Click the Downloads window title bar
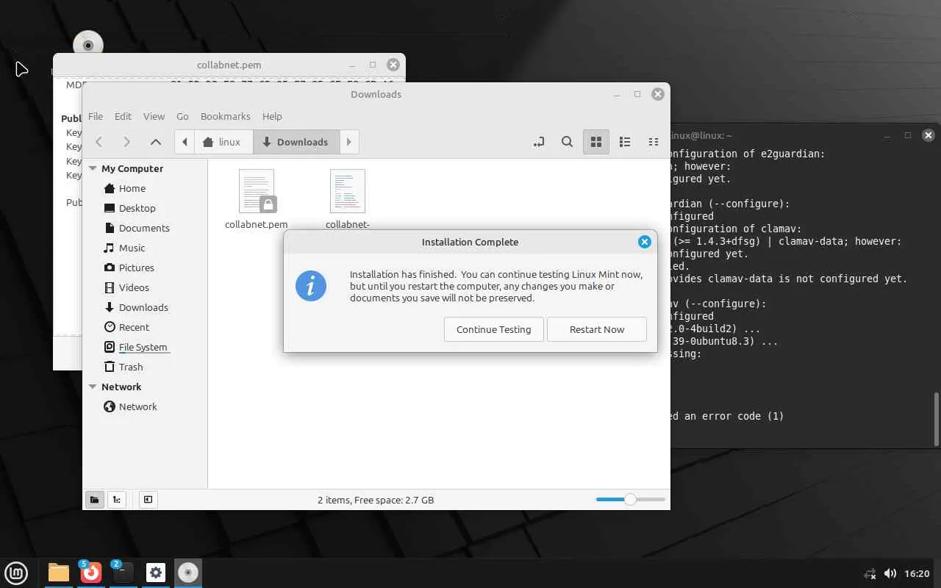The image size is (941, 588). [x=376, y=94]
